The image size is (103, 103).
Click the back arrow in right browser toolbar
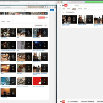(x=64, y=2)
